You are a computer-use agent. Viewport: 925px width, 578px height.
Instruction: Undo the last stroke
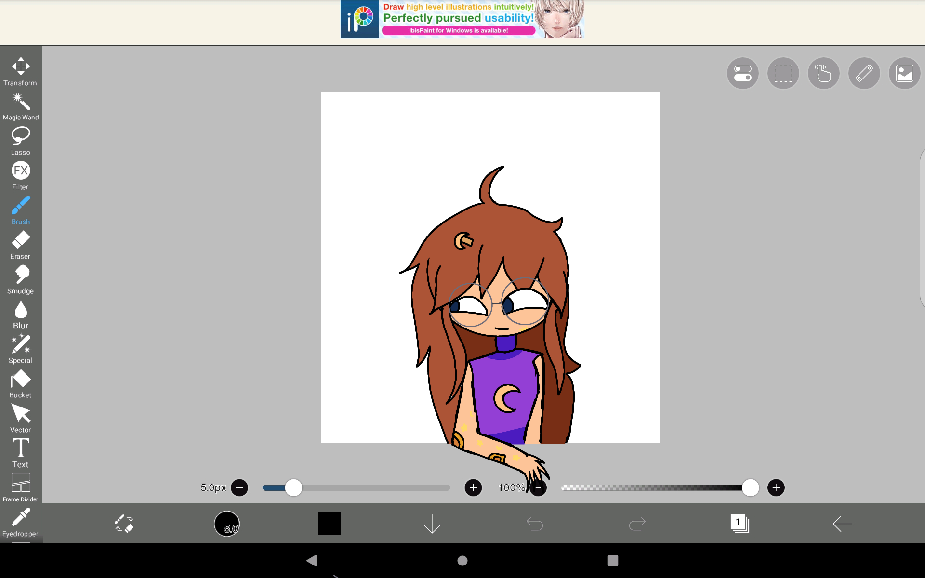coord(535,524)
